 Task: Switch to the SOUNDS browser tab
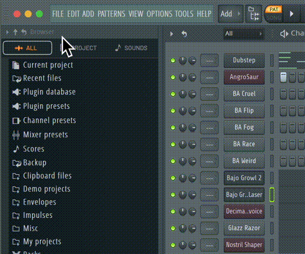click(x=131, y=48)
